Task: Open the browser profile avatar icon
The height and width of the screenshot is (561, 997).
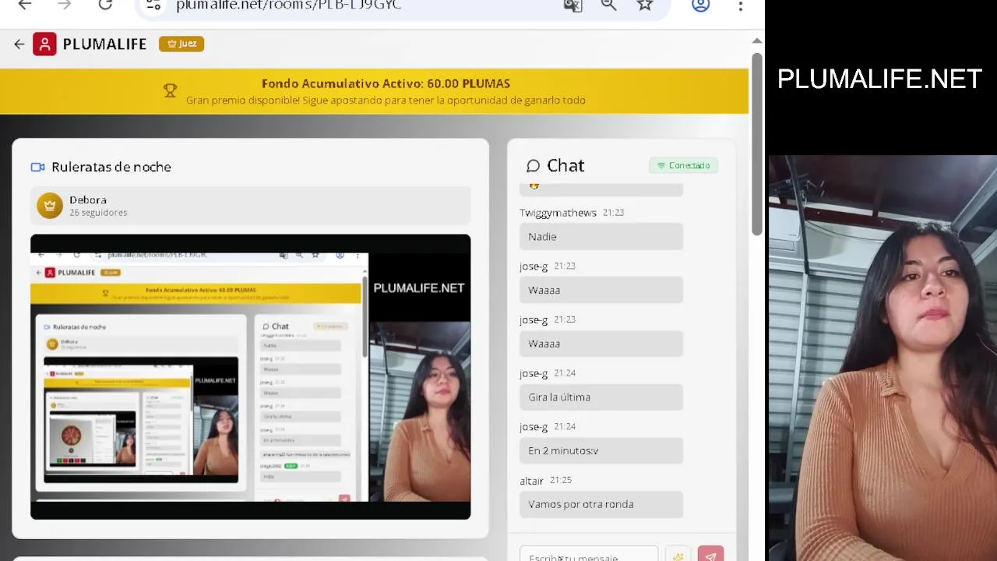Action: [701, 5]
